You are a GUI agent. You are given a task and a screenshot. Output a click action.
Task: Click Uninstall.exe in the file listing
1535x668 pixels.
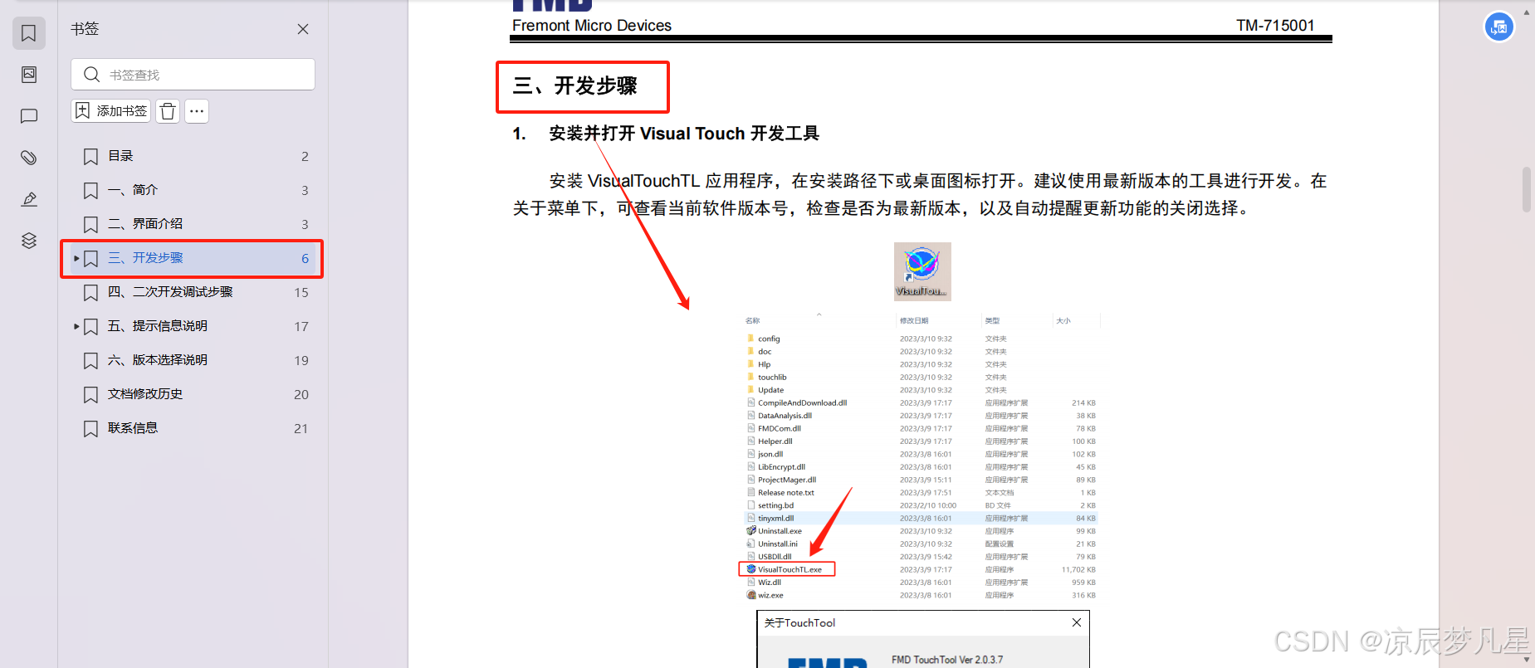[779, 531]
